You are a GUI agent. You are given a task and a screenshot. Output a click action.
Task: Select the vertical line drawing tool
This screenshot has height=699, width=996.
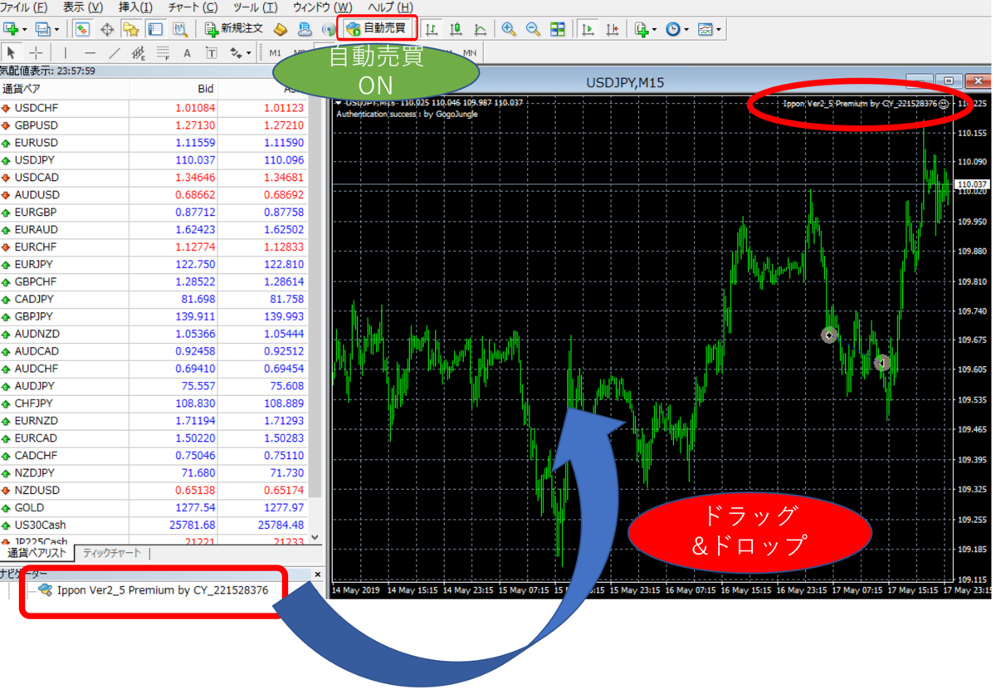[x=65, y=53]
